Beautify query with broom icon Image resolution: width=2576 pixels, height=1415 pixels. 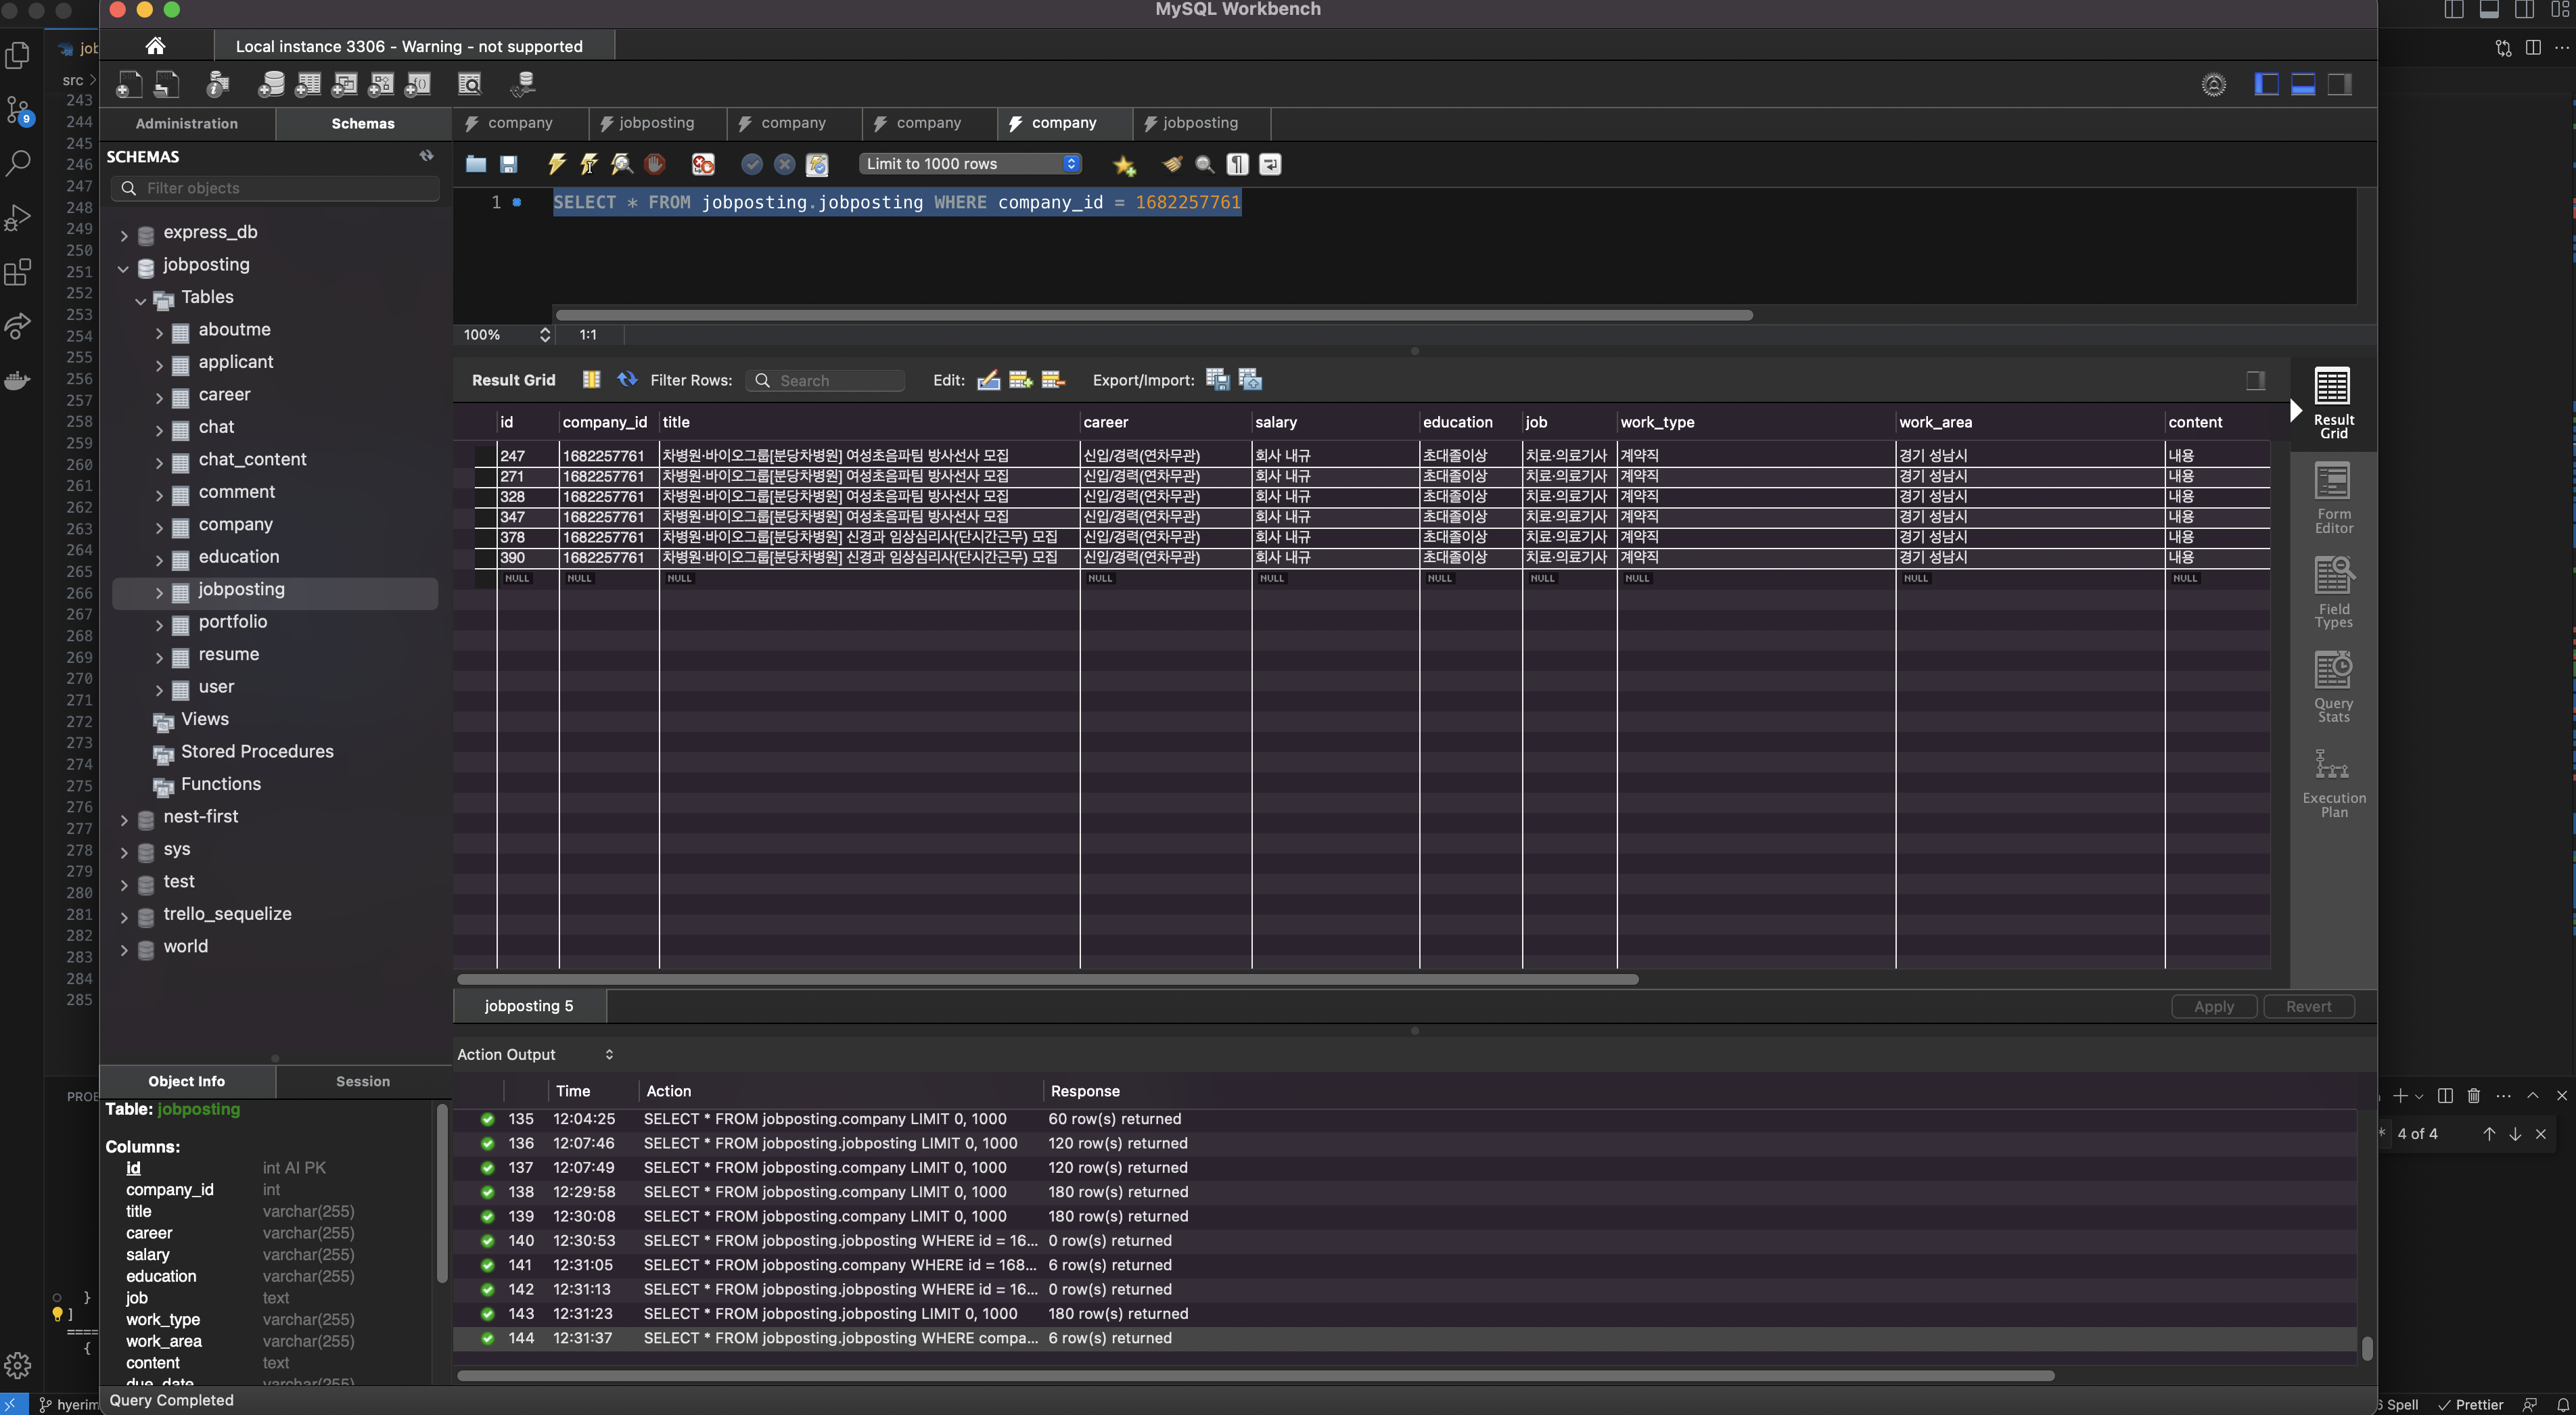coord(1172,164)
